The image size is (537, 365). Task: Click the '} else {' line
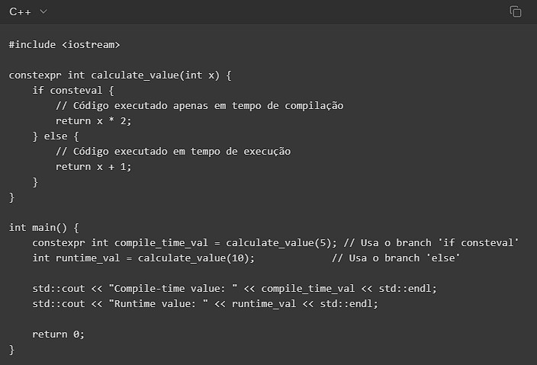click(x=56, y=136)
